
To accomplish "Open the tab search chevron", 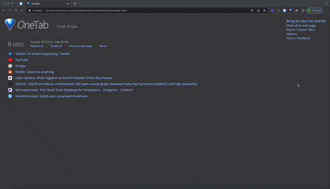I will tap(326, 4).
